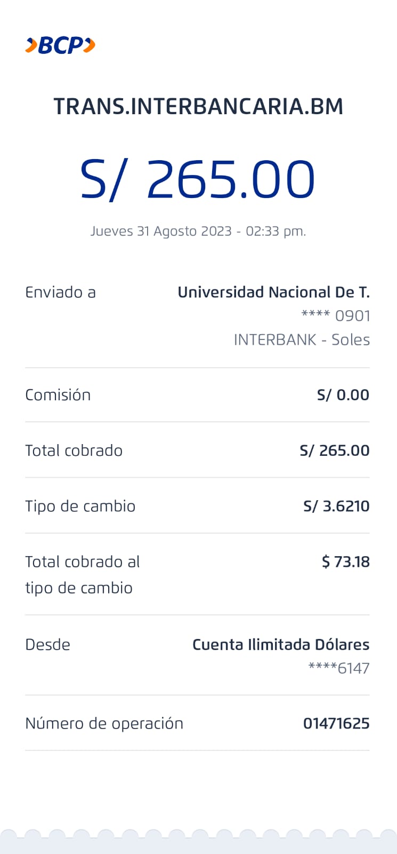Tap the INTERBANK - Soles text
Viewport: 397px width, 854px height.
pyautogui.click(x=302, y=340)
